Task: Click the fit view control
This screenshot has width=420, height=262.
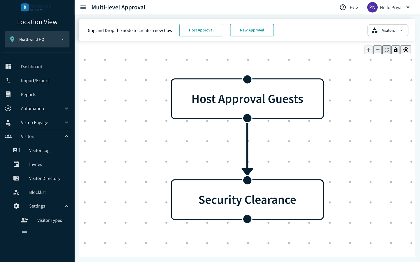Action: coord(387,50)
